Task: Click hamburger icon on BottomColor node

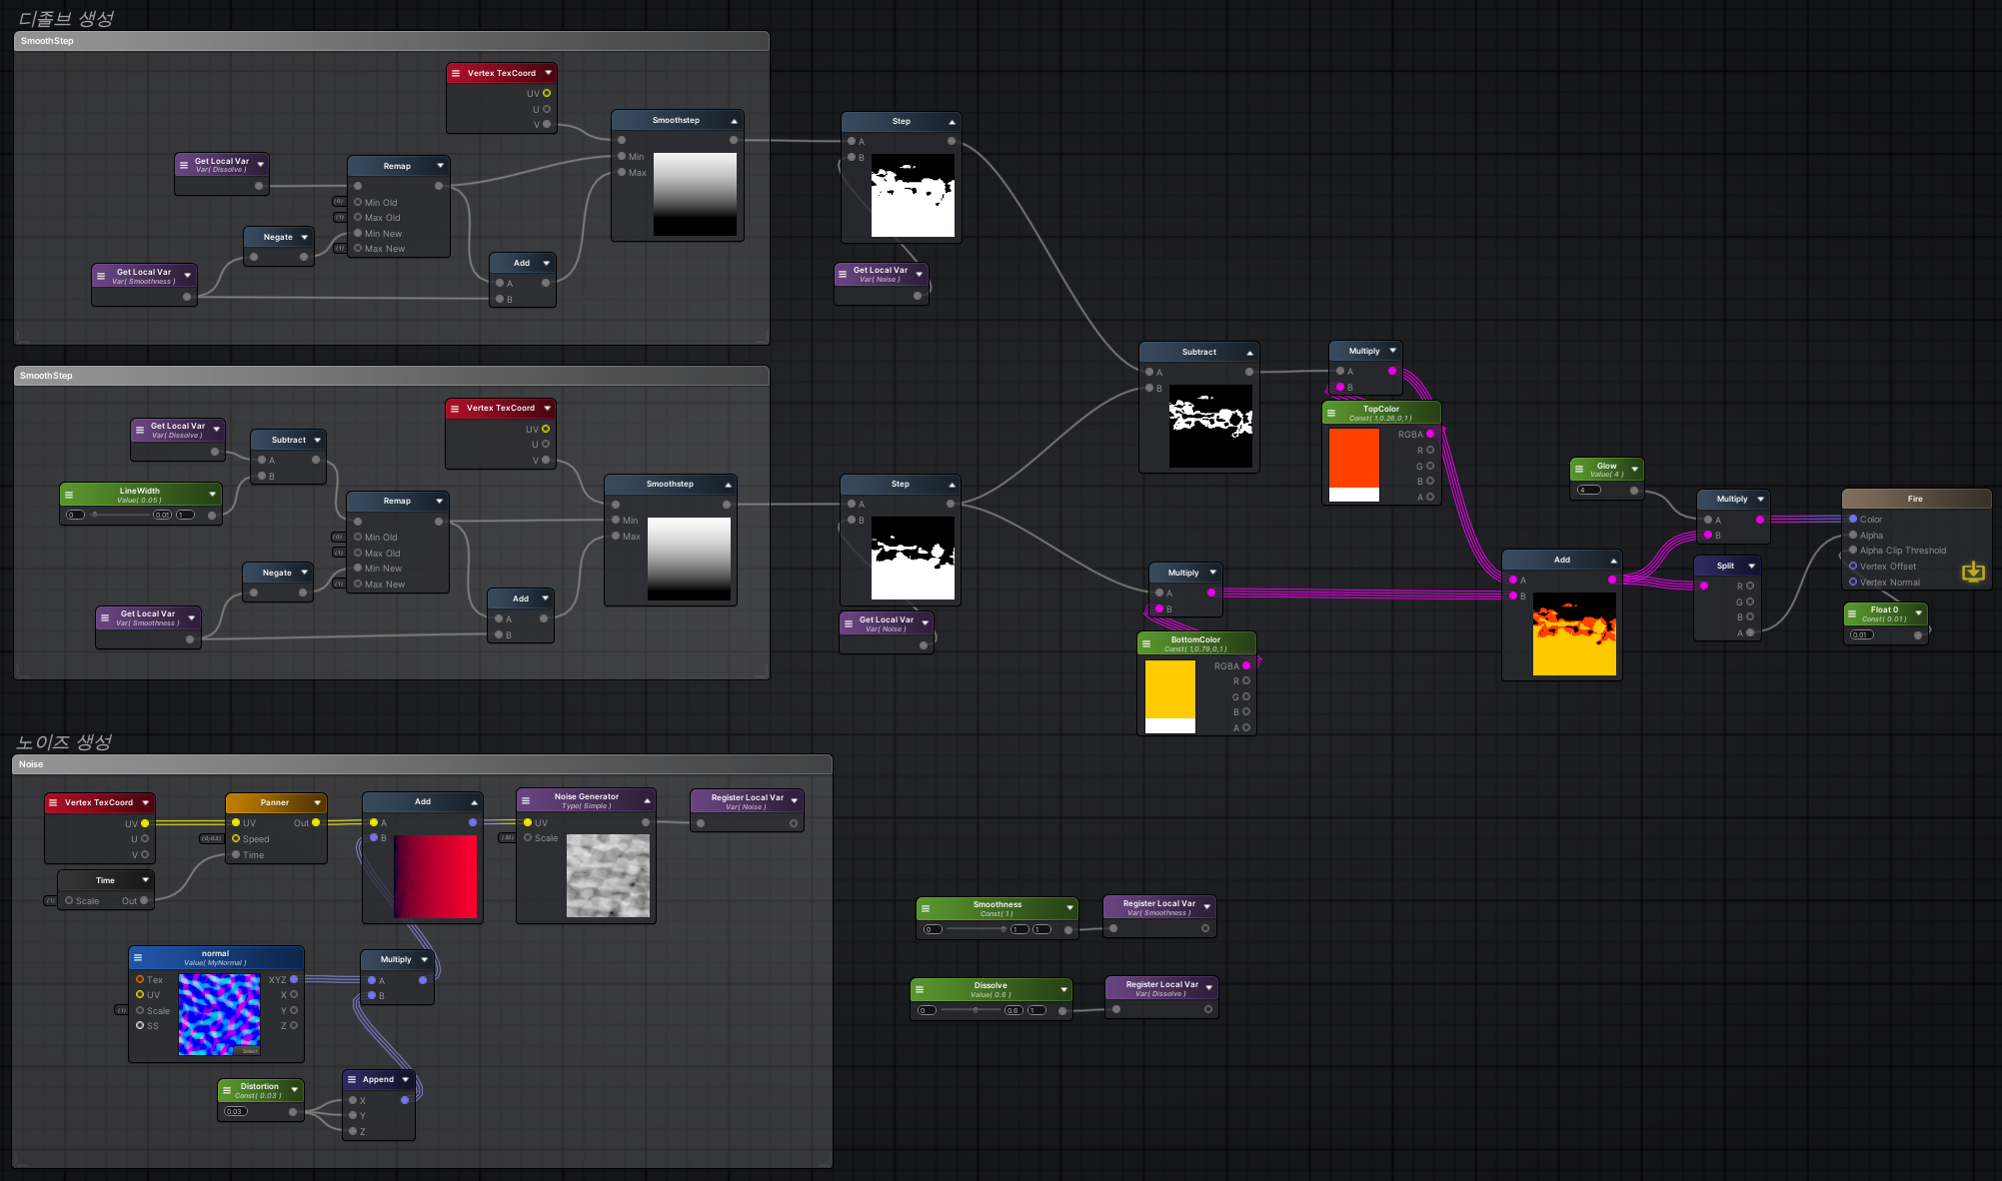Action: 1146,643
